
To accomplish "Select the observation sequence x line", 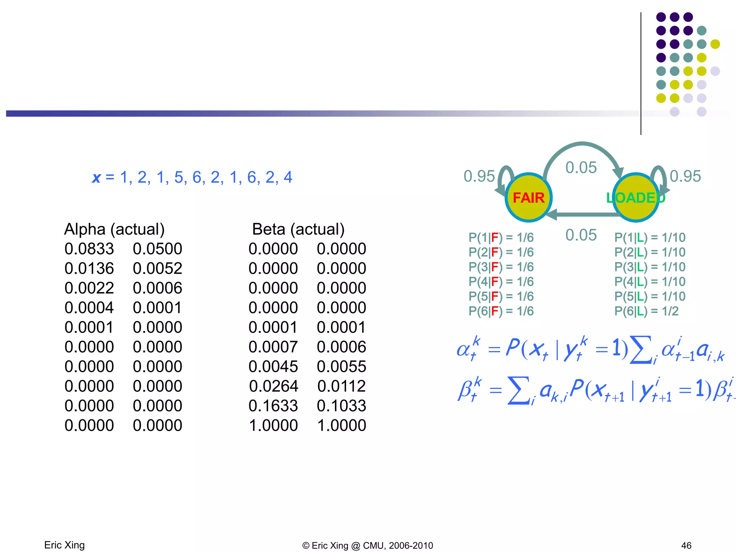I will (192, 177).
